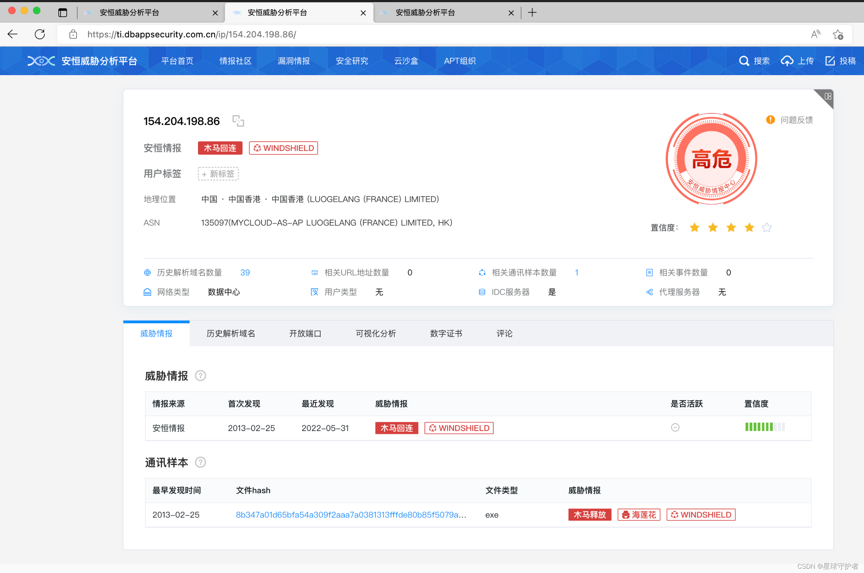The image size is (864, 573).
Task: Open the 开放端口 tab
Action: coord(305,333)
